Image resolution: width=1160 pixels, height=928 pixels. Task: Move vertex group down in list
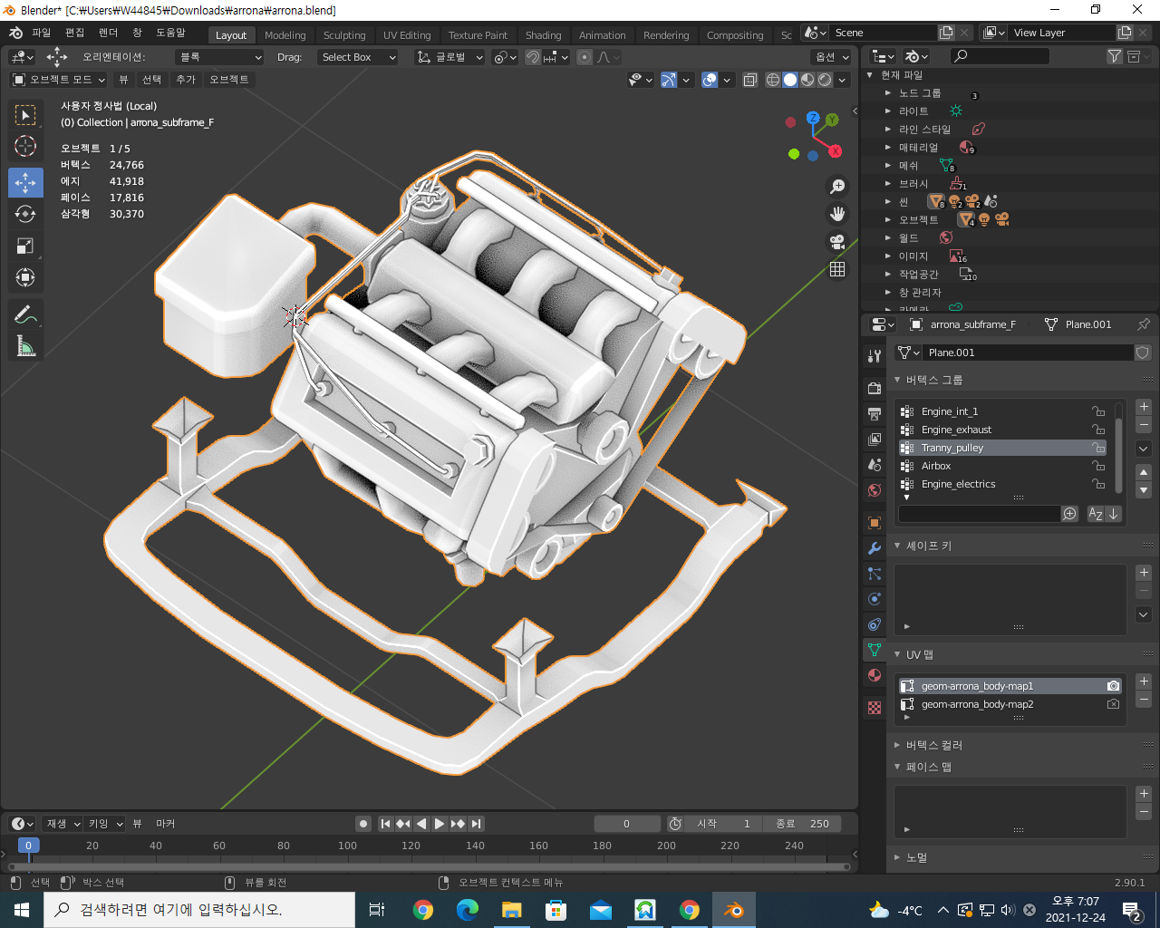tap(1144, 490)
